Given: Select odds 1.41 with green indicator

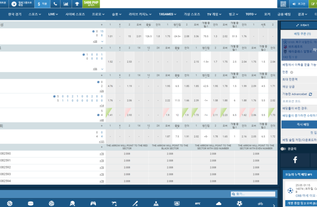Looking at the screenshot, I should (110, 115).
